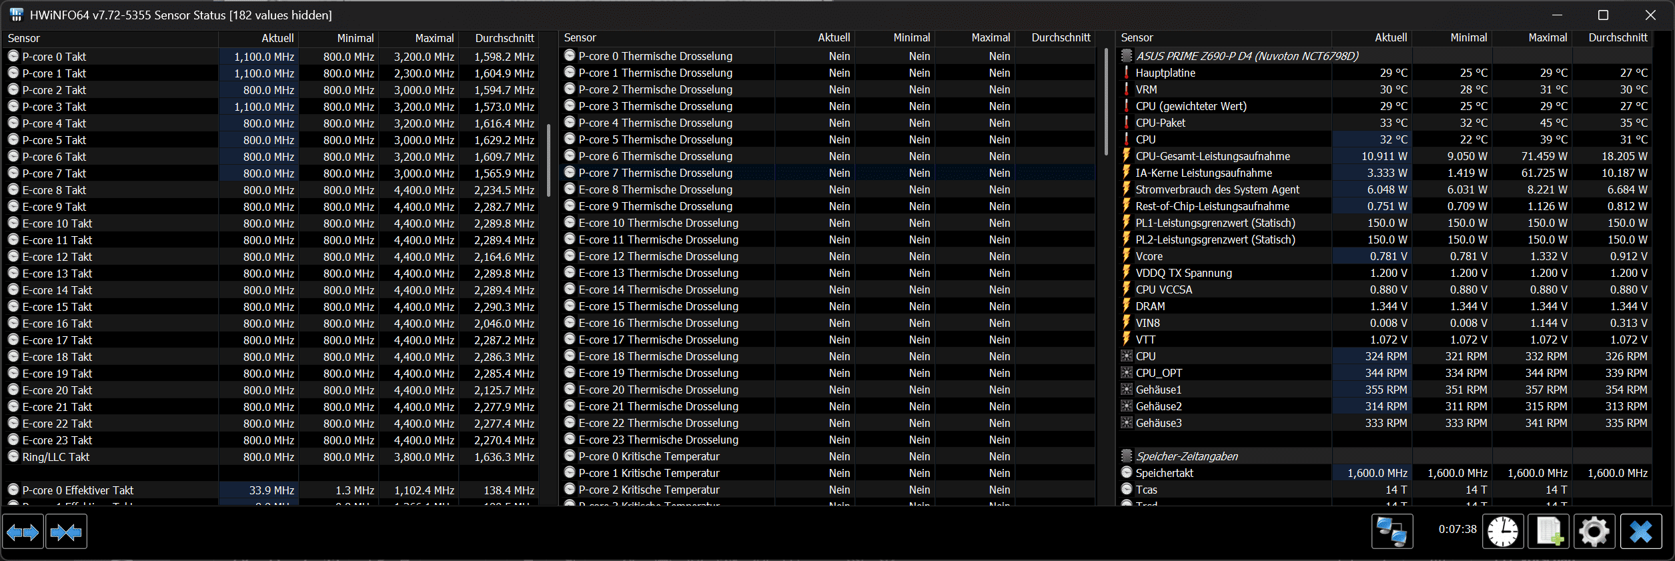Click the fan icon next to Gehäuse3
The height and width of the screenshot is (561, 1675).
coord(1127,423)
